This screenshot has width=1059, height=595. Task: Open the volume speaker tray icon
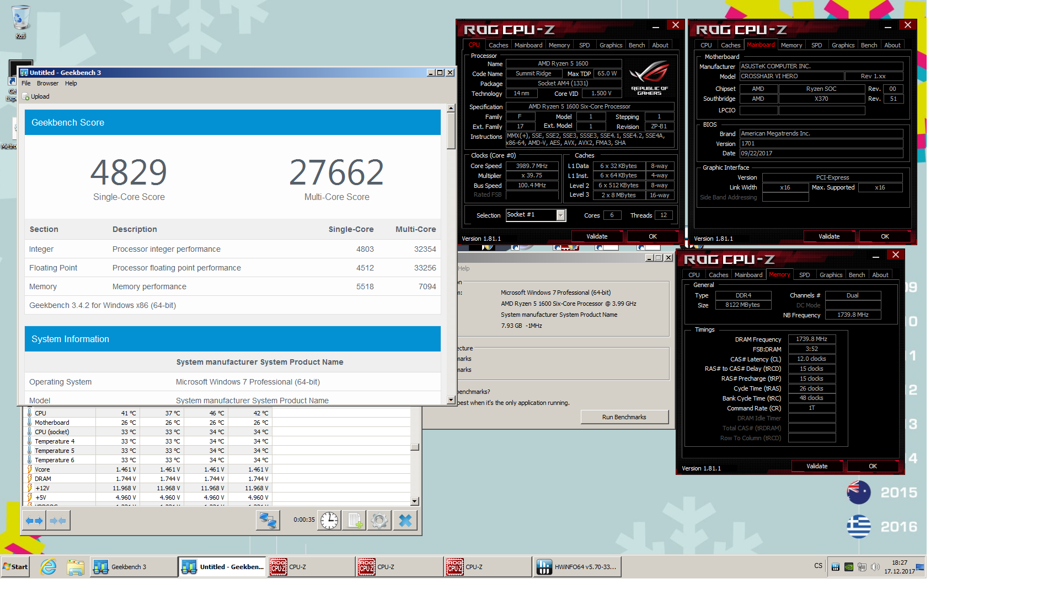875,567
